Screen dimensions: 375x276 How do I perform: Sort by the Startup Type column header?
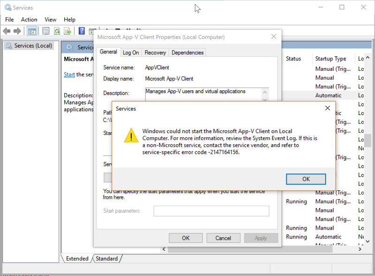coord(330,59)
